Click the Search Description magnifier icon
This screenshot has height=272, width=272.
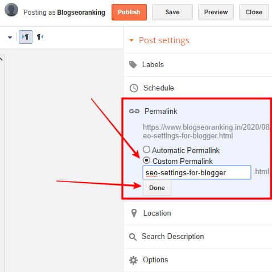coord(133,237)
